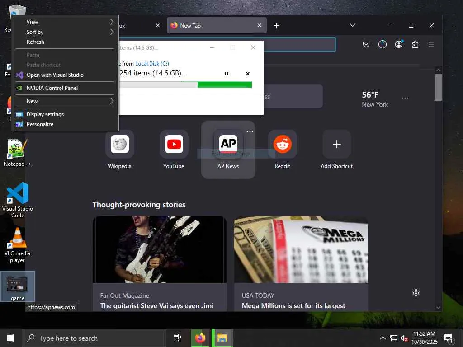The image size is (463, 347).
Task: Click the Local Disk (C:) link
Action: pos(152,63)
